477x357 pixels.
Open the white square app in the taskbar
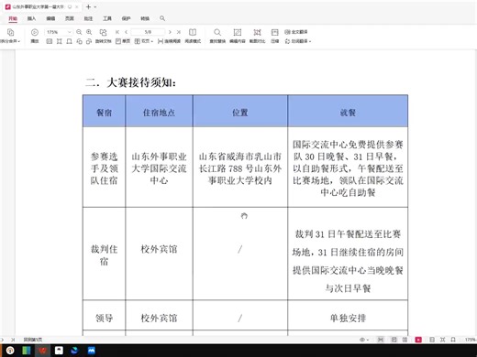(59, 351)
